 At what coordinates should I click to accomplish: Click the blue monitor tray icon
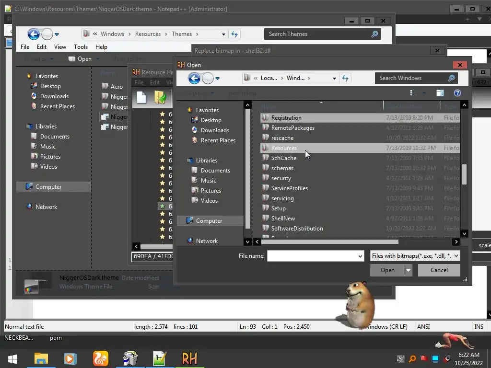tap(435, 358)
